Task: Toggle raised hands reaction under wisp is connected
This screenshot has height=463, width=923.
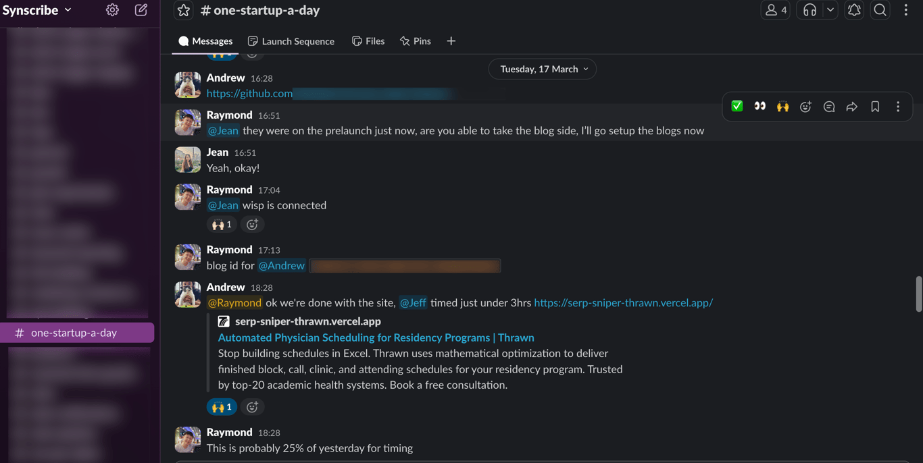Action: [x=222, y=224]
